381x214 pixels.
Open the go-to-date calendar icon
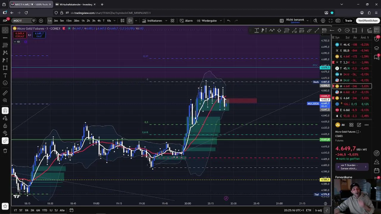(71, 210)
